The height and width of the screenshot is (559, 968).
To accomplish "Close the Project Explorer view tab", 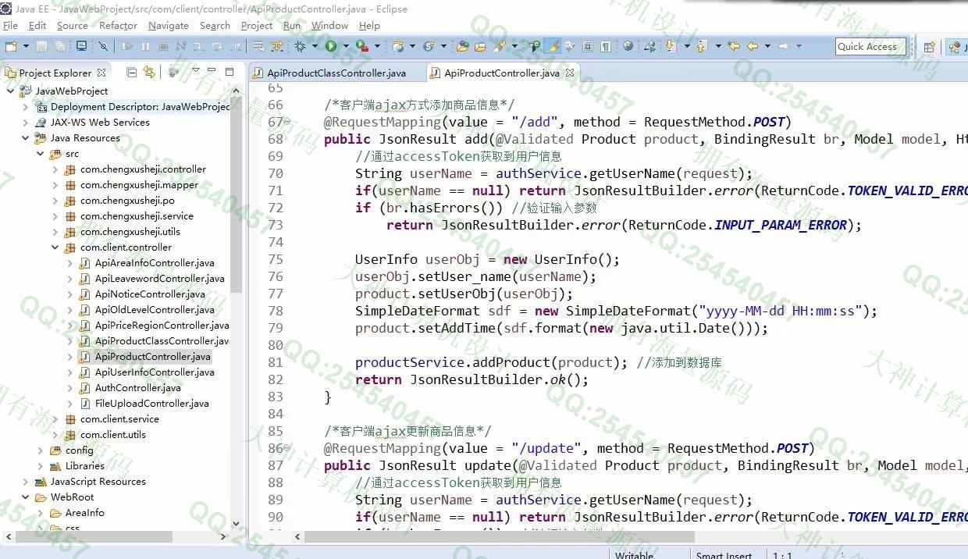I will point(101,72).
